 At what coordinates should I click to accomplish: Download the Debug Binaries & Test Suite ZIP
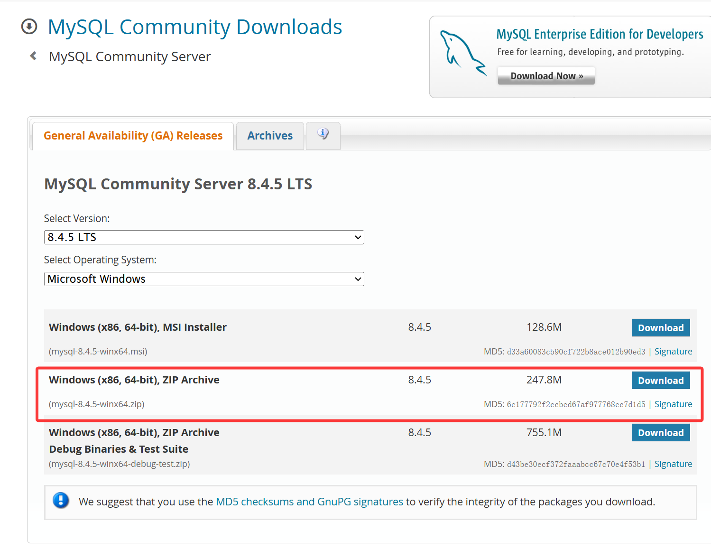[x=661, y=433]
